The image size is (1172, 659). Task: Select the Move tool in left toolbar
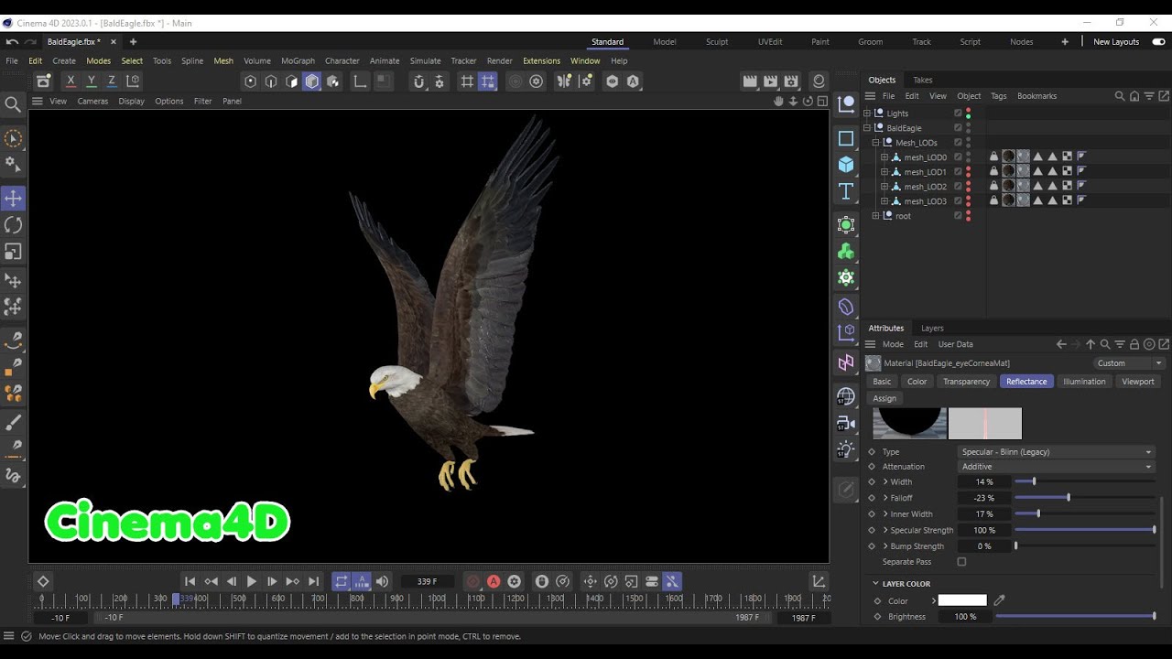(x=14, y=199)
